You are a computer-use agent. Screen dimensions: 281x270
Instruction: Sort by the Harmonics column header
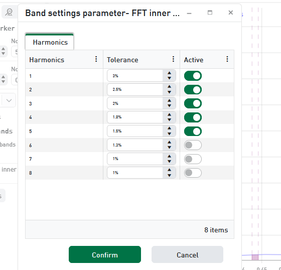[47, 60]
